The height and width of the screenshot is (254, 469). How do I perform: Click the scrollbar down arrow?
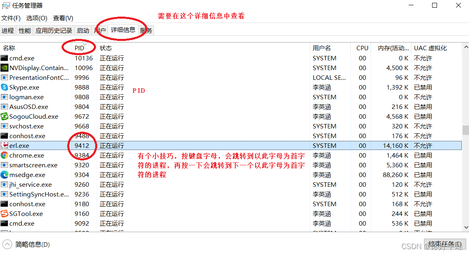pos(466,228)
